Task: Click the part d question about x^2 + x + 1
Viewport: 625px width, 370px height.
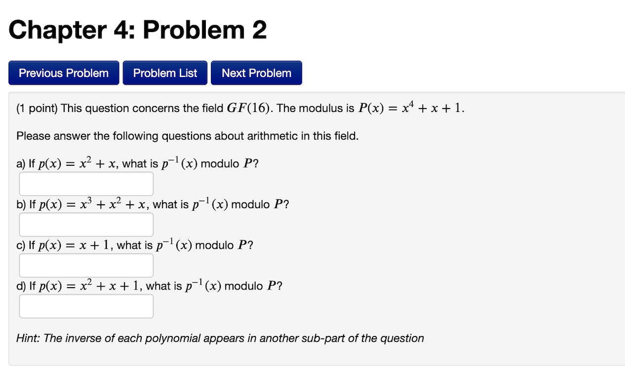Action: (148, 285)
